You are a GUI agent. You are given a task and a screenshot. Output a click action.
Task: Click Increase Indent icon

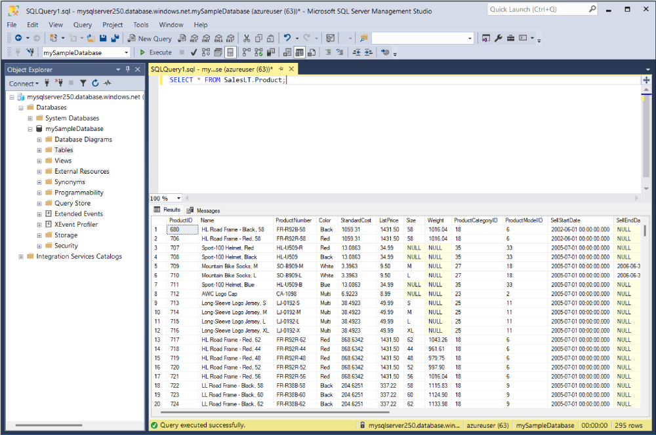click(368, 52)
